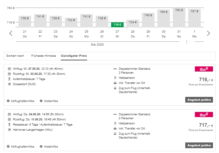
Task: Choose the 745 € bar on Friday 29
Action: [x=148, y=20]
